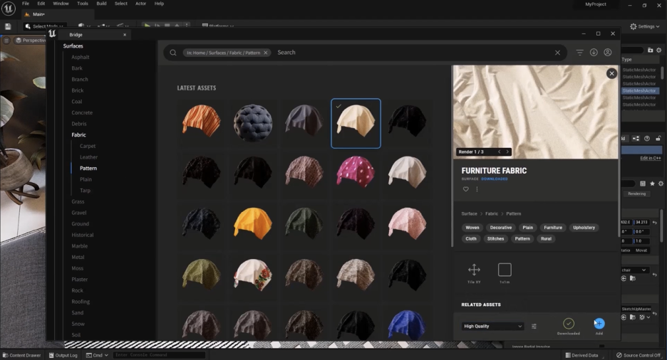
Task: Click the console command input field
Action: (x=158, y=355)
